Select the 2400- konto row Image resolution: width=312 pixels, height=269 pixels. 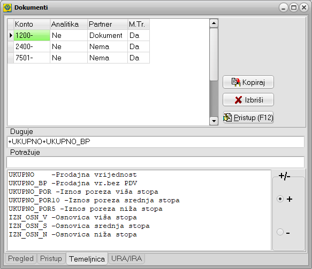tap(79, 46)
